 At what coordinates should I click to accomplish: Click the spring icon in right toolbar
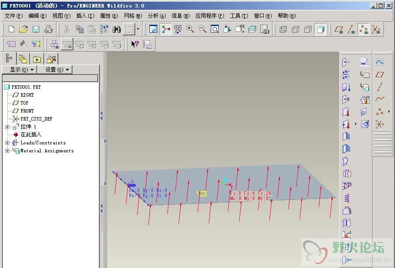pyautogui.click(x=347, y=198)
